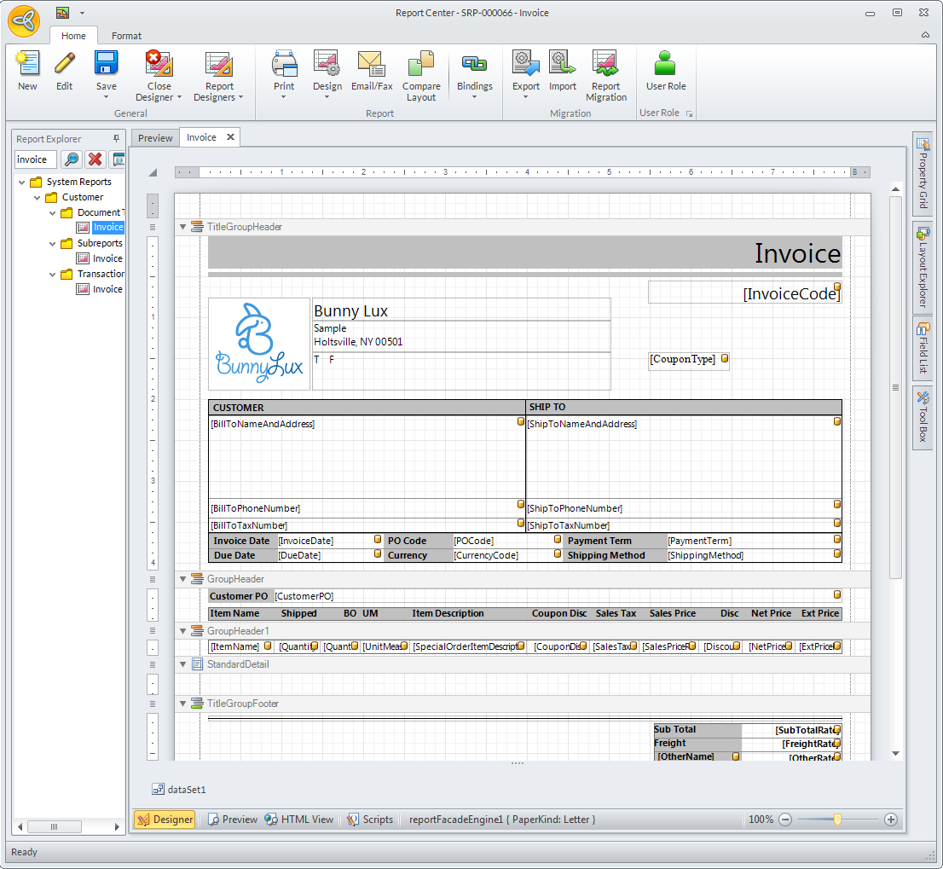Switch to Scripts view
The width and height of the screenshot is (943, 869).
[370, 820]
